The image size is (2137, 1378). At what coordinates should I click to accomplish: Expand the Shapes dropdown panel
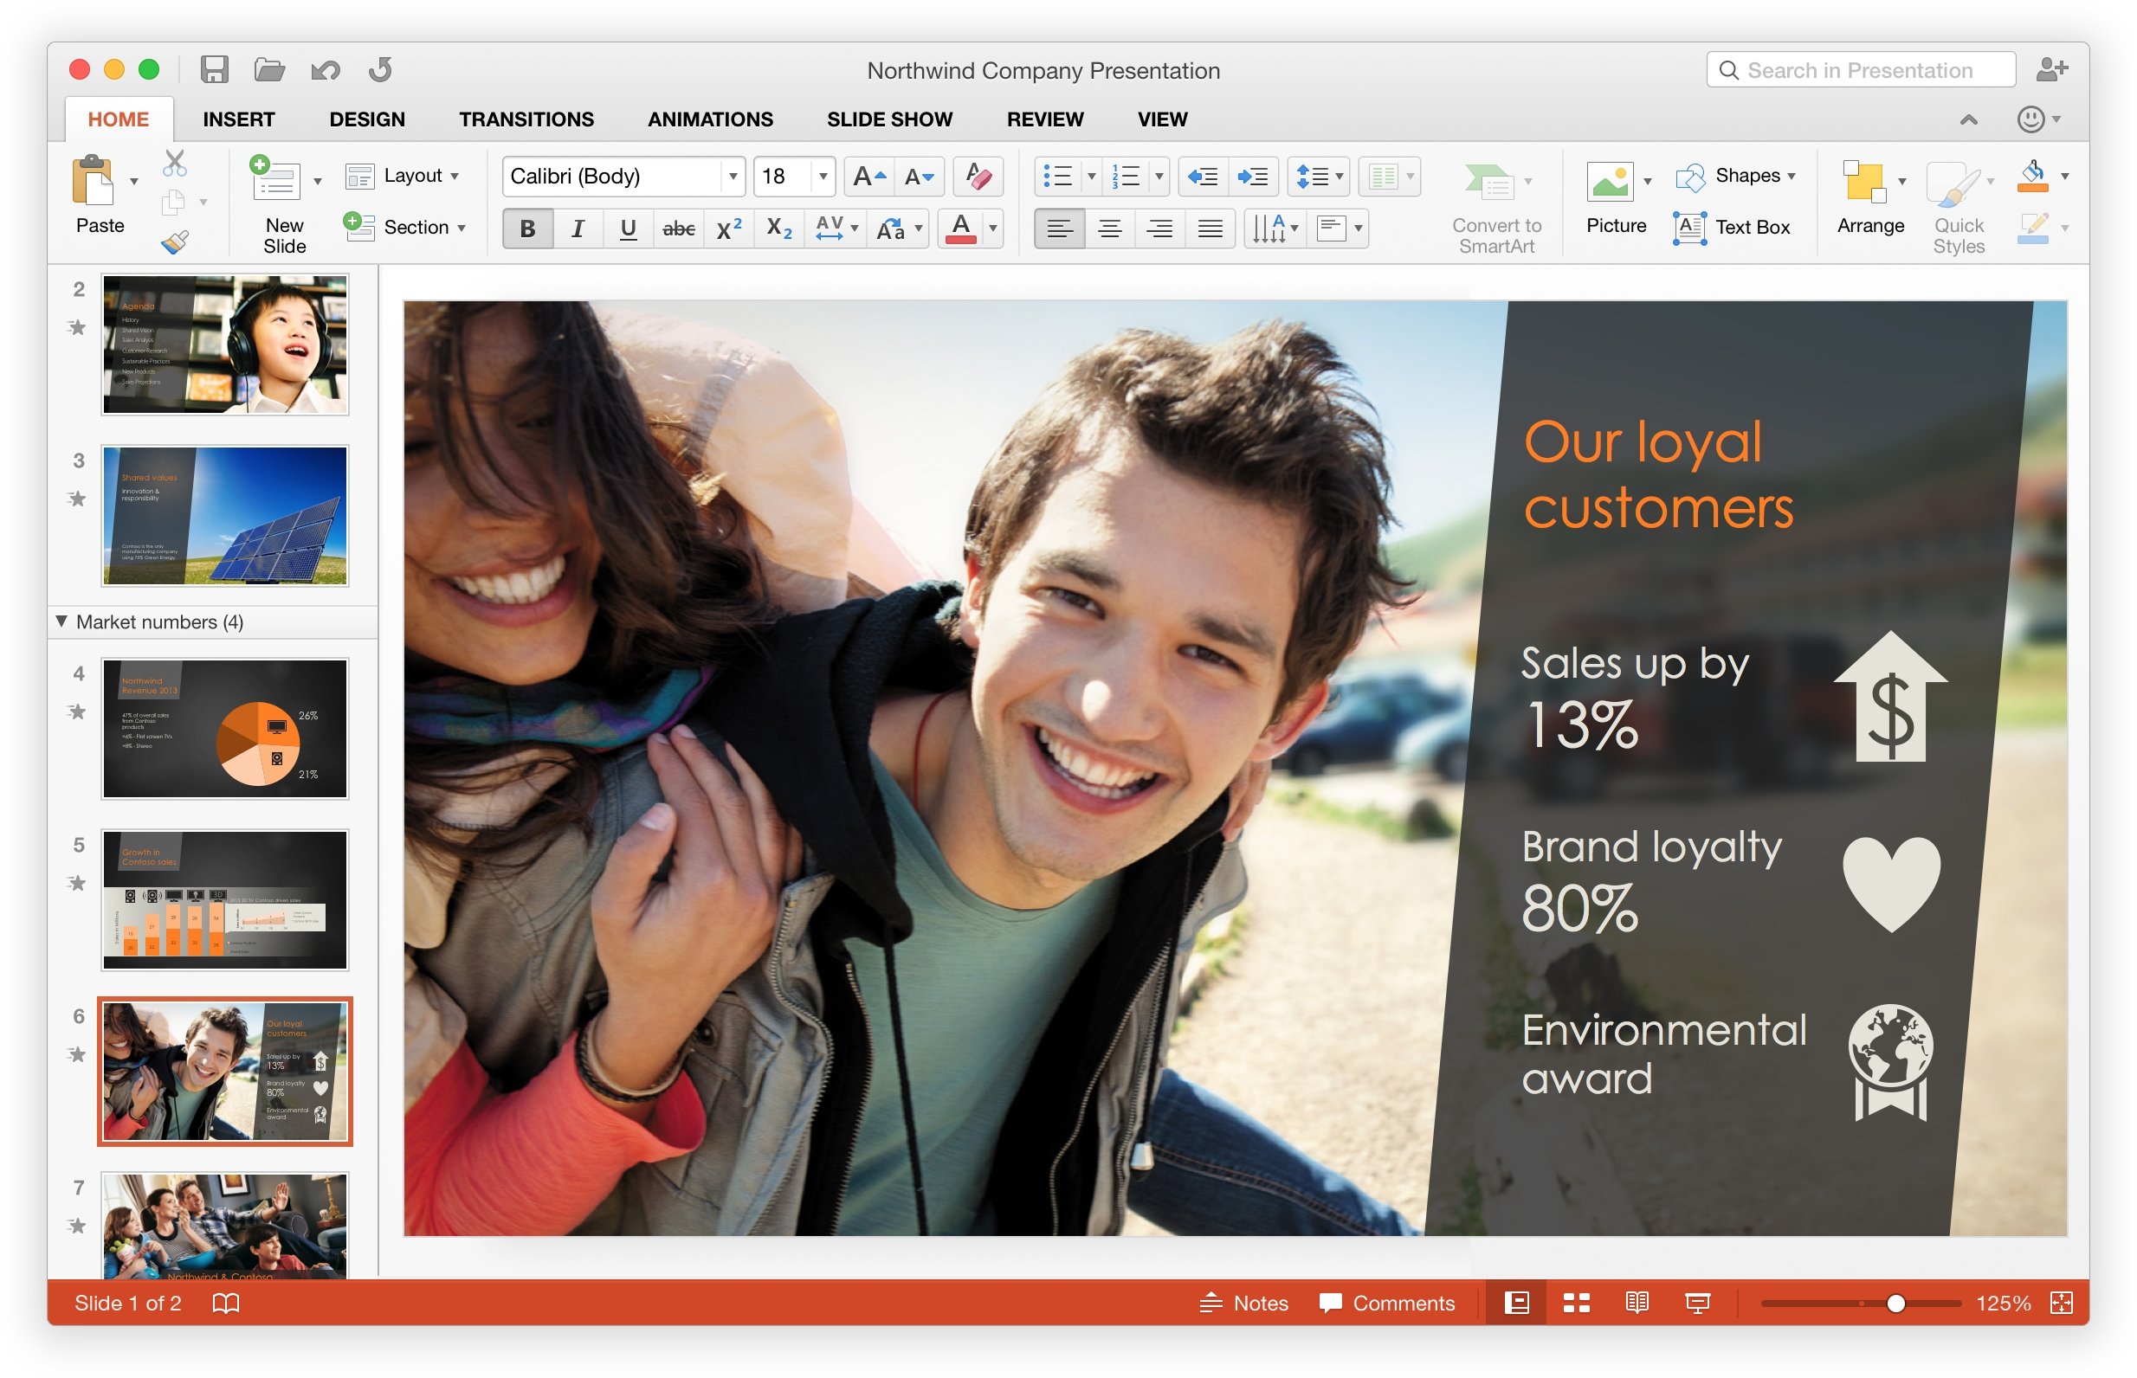click(1788, 174)
